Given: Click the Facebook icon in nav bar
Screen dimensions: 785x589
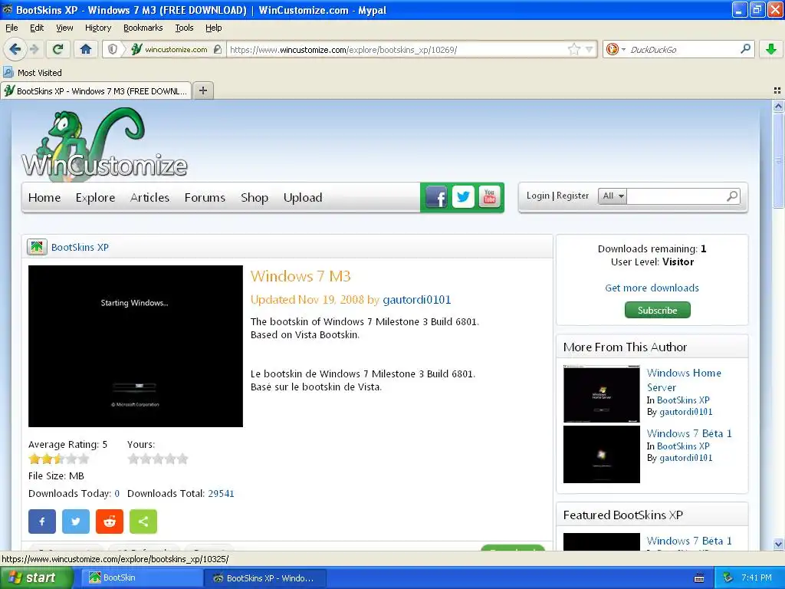Looking at the screenshot, I should [x=436, y=197].
